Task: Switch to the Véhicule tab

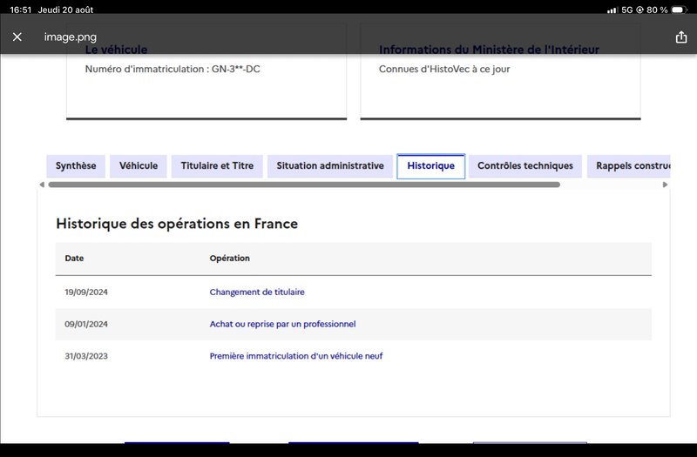Action: (x=139, y=165)
